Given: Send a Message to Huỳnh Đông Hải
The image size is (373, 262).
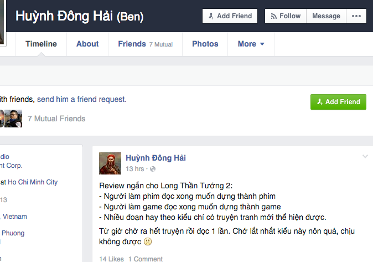Looking at the screenshot, I should [x=326, y=16].
